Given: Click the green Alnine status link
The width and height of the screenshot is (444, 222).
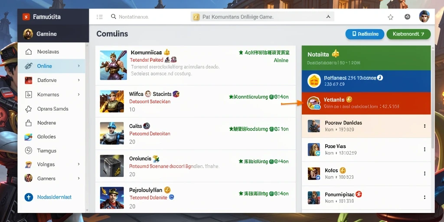Looking at the screenshot, I should (x=281, y=60).
